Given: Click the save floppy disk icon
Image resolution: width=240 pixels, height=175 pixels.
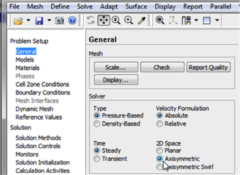Looking at the screenshot, I should point(39,21).
